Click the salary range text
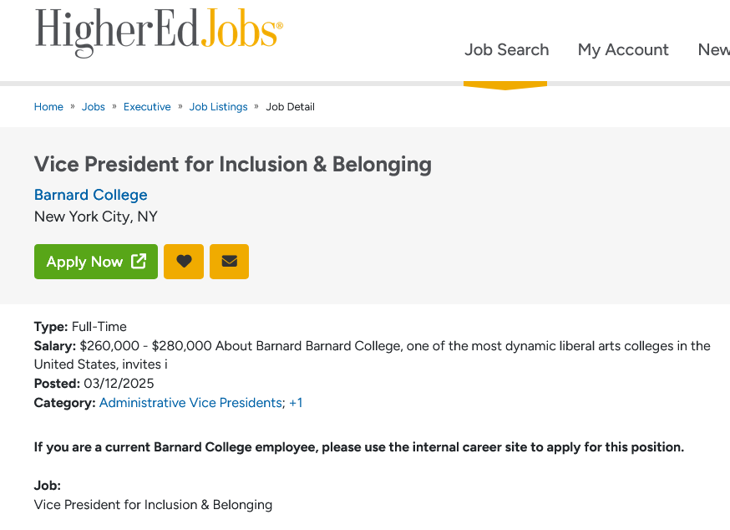The height and width of the screenshot is (530, 730). pyautogui.click(x=145, y=346)
